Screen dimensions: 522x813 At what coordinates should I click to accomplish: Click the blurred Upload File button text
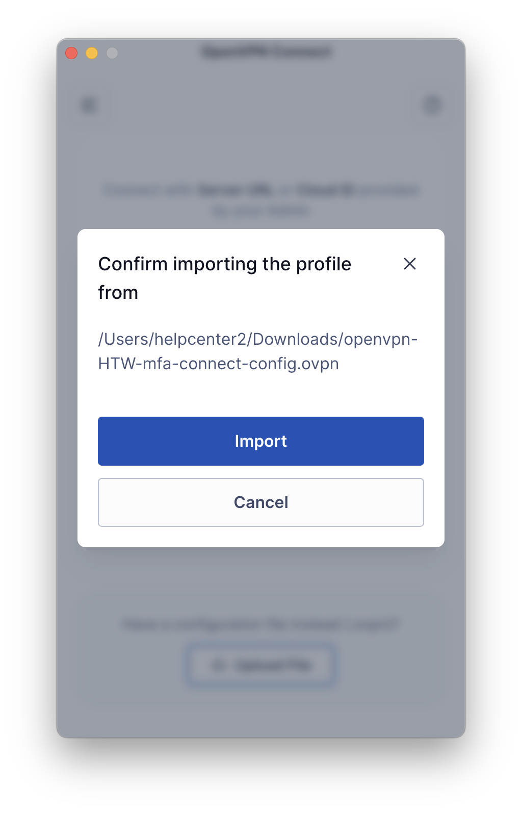point(273,665)
